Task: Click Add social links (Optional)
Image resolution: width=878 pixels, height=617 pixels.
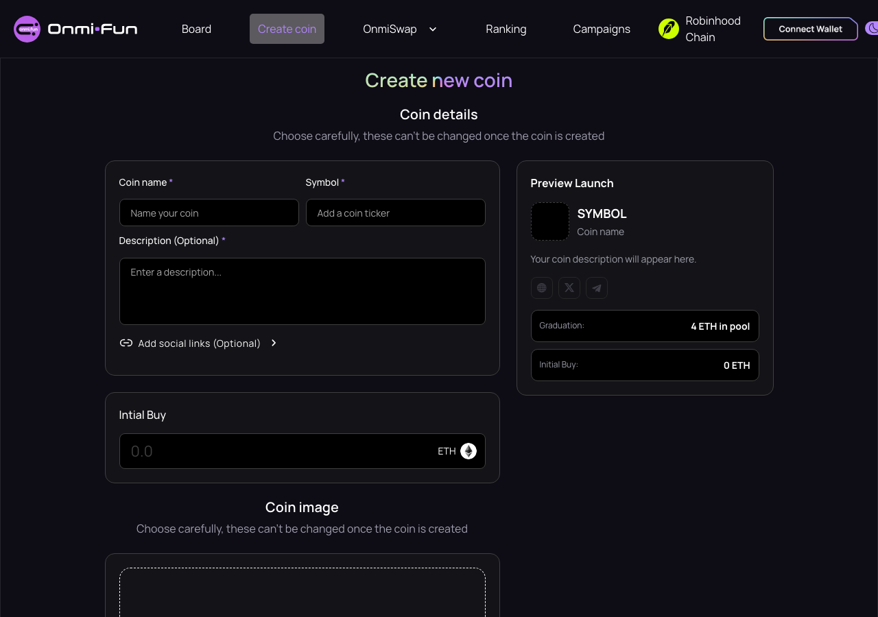Action: (x=199, y=343)
